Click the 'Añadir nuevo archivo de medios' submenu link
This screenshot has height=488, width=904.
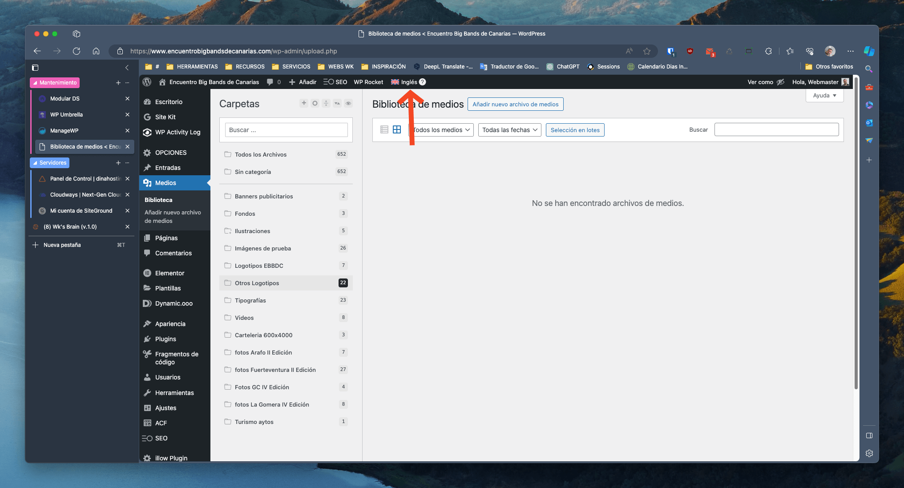173,217
